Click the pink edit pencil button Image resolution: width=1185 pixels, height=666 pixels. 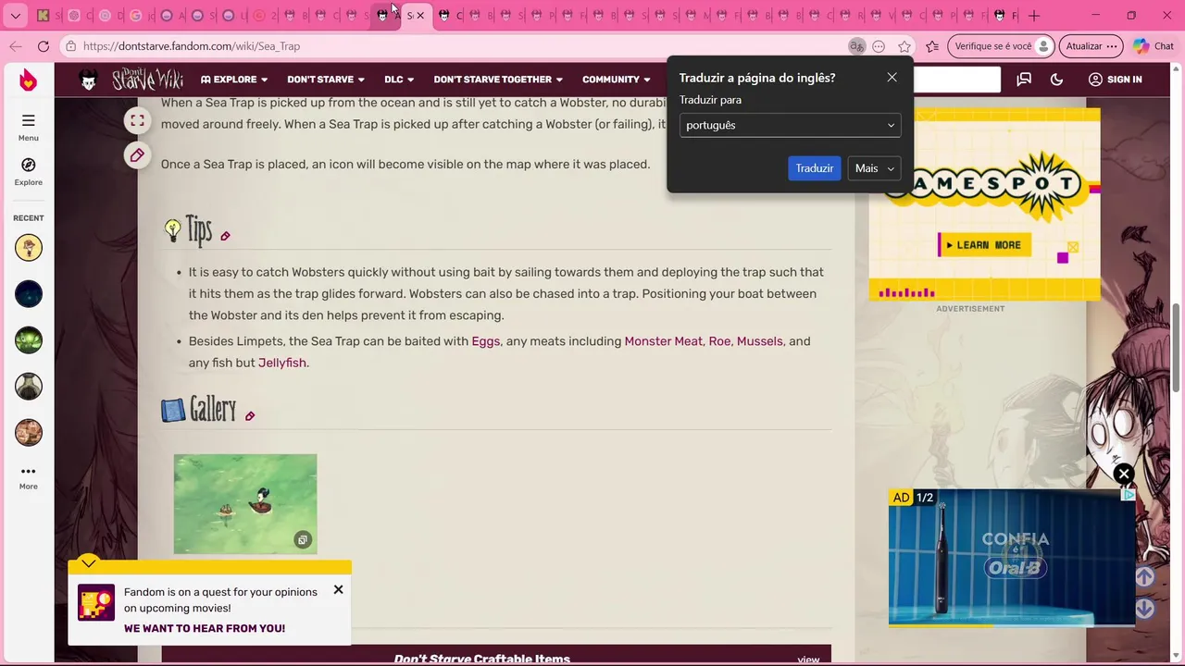click(x=137, y=154)
